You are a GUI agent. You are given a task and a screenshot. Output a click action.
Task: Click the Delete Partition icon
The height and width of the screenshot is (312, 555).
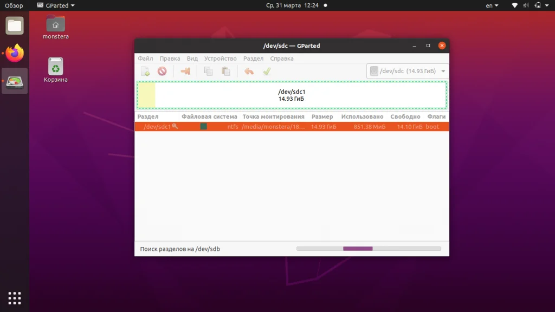pyautogui.click(x=161, y=71)
